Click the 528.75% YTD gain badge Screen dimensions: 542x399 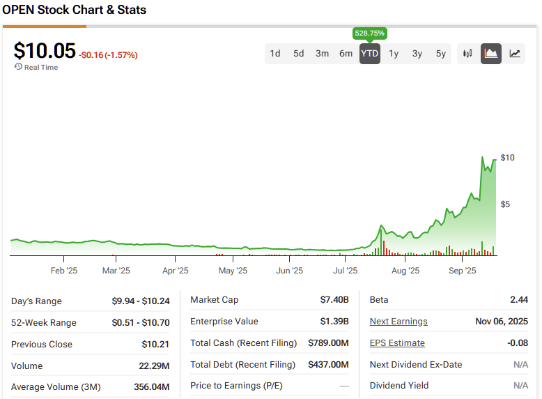coord(370,33)
